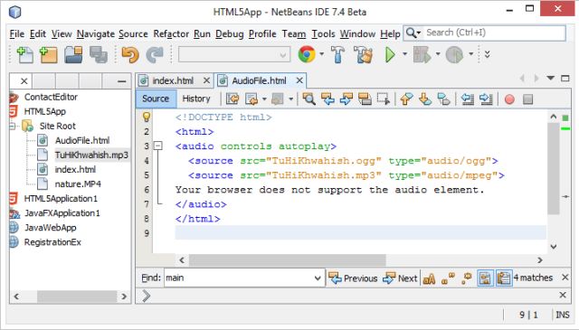Toggle Rectangular Selection editor icon

tap(384, 99)
